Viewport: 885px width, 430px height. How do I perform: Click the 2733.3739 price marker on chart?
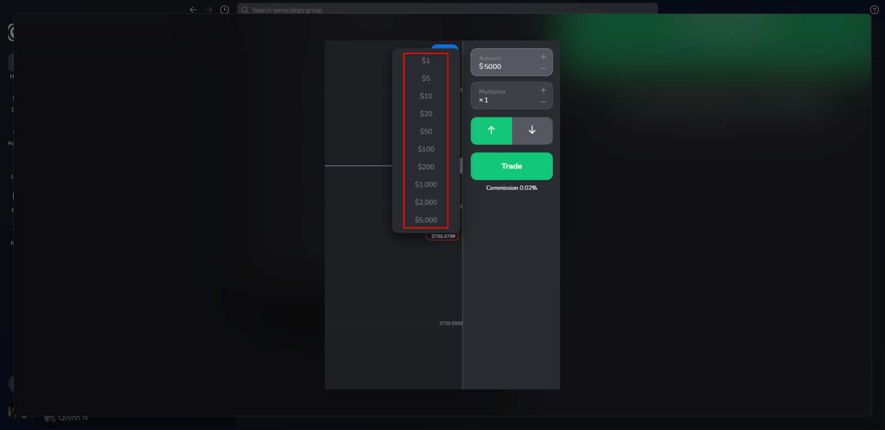click(442, 237)
